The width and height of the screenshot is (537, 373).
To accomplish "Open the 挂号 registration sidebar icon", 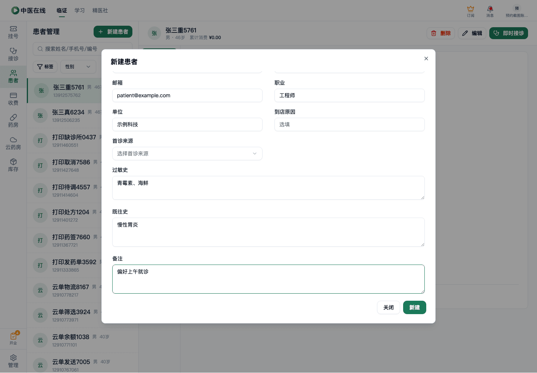I will (13, 32).
